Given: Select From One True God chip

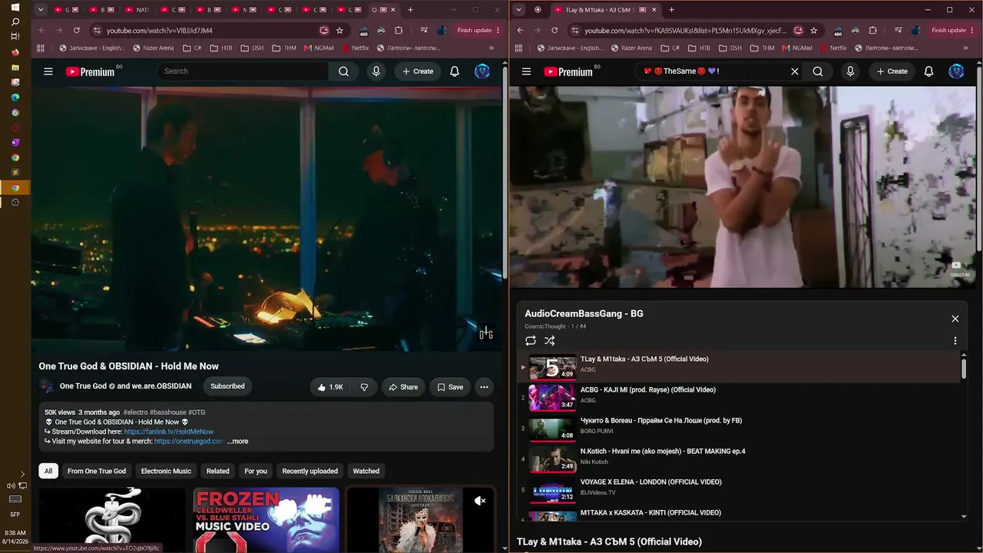Looking at the screenshot, I should pyautogui.click(x=97, y=472).
